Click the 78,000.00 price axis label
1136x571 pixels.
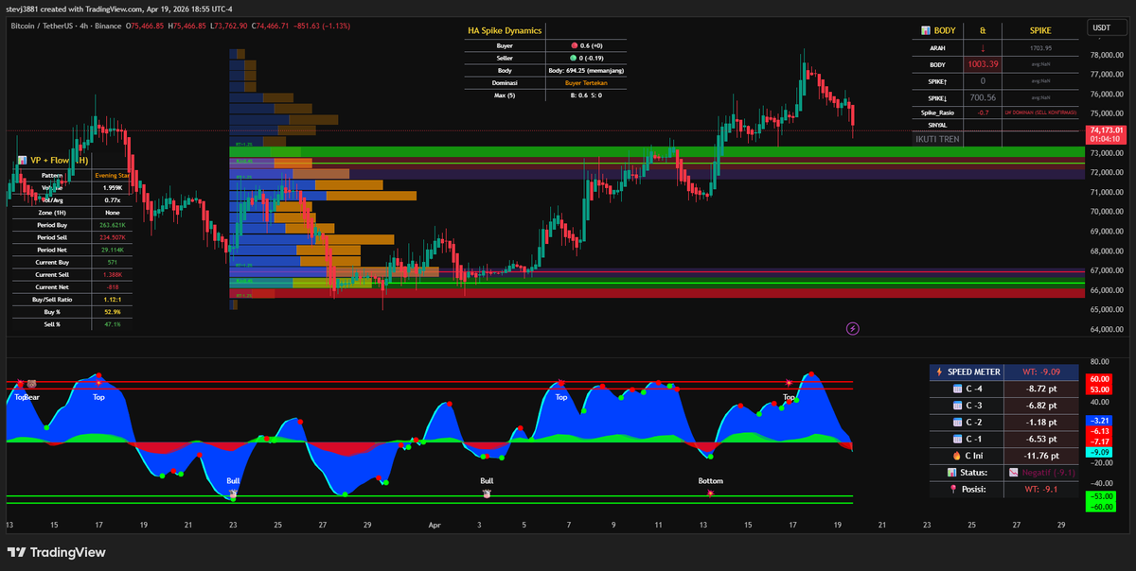[1108, 56]
